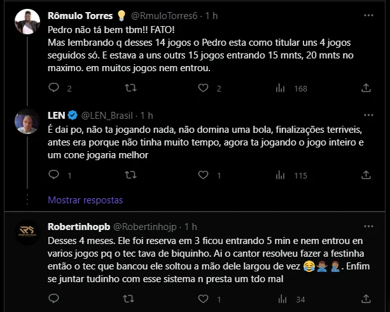The image size is (390, 312).
Task: Like Rômulo Torres' tweet
Action: (x=207, y=89)
